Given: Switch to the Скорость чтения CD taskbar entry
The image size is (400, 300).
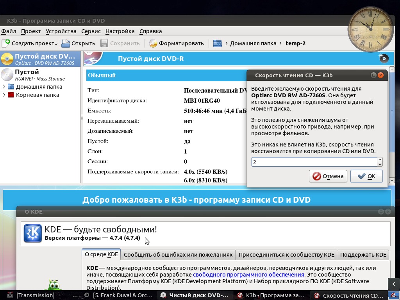Looking at the screenshot, I should click(348, 295).
